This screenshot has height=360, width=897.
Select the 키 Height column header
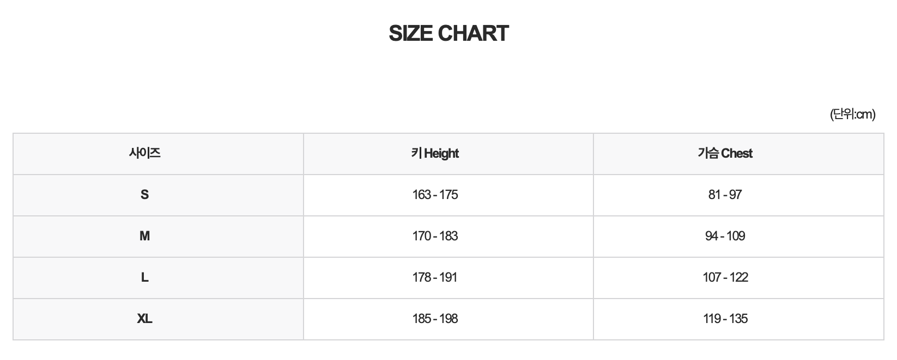point(435,153)
